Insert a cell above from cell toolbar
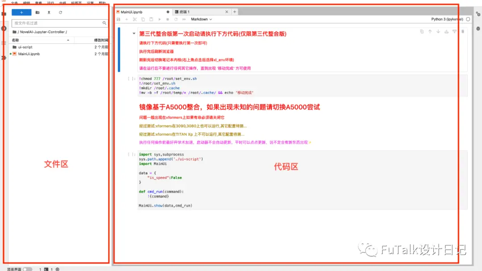This screenshot has width=482, height=271. [446, 31]
